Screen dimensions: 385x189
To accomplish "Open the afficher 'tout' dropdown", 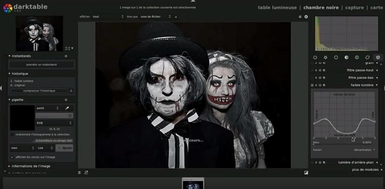I will [x=108, y=17].
